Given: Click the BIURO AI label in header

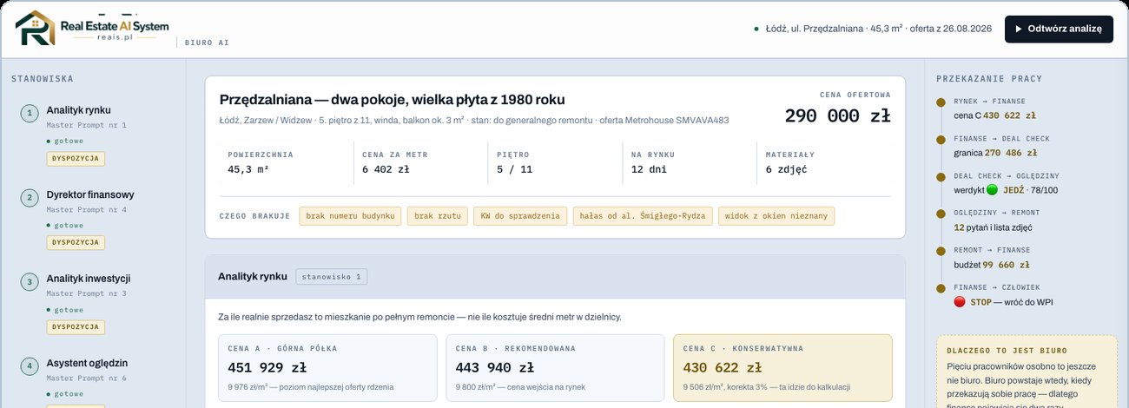Looking at the screenshot, I should click(x=208, y=42).
